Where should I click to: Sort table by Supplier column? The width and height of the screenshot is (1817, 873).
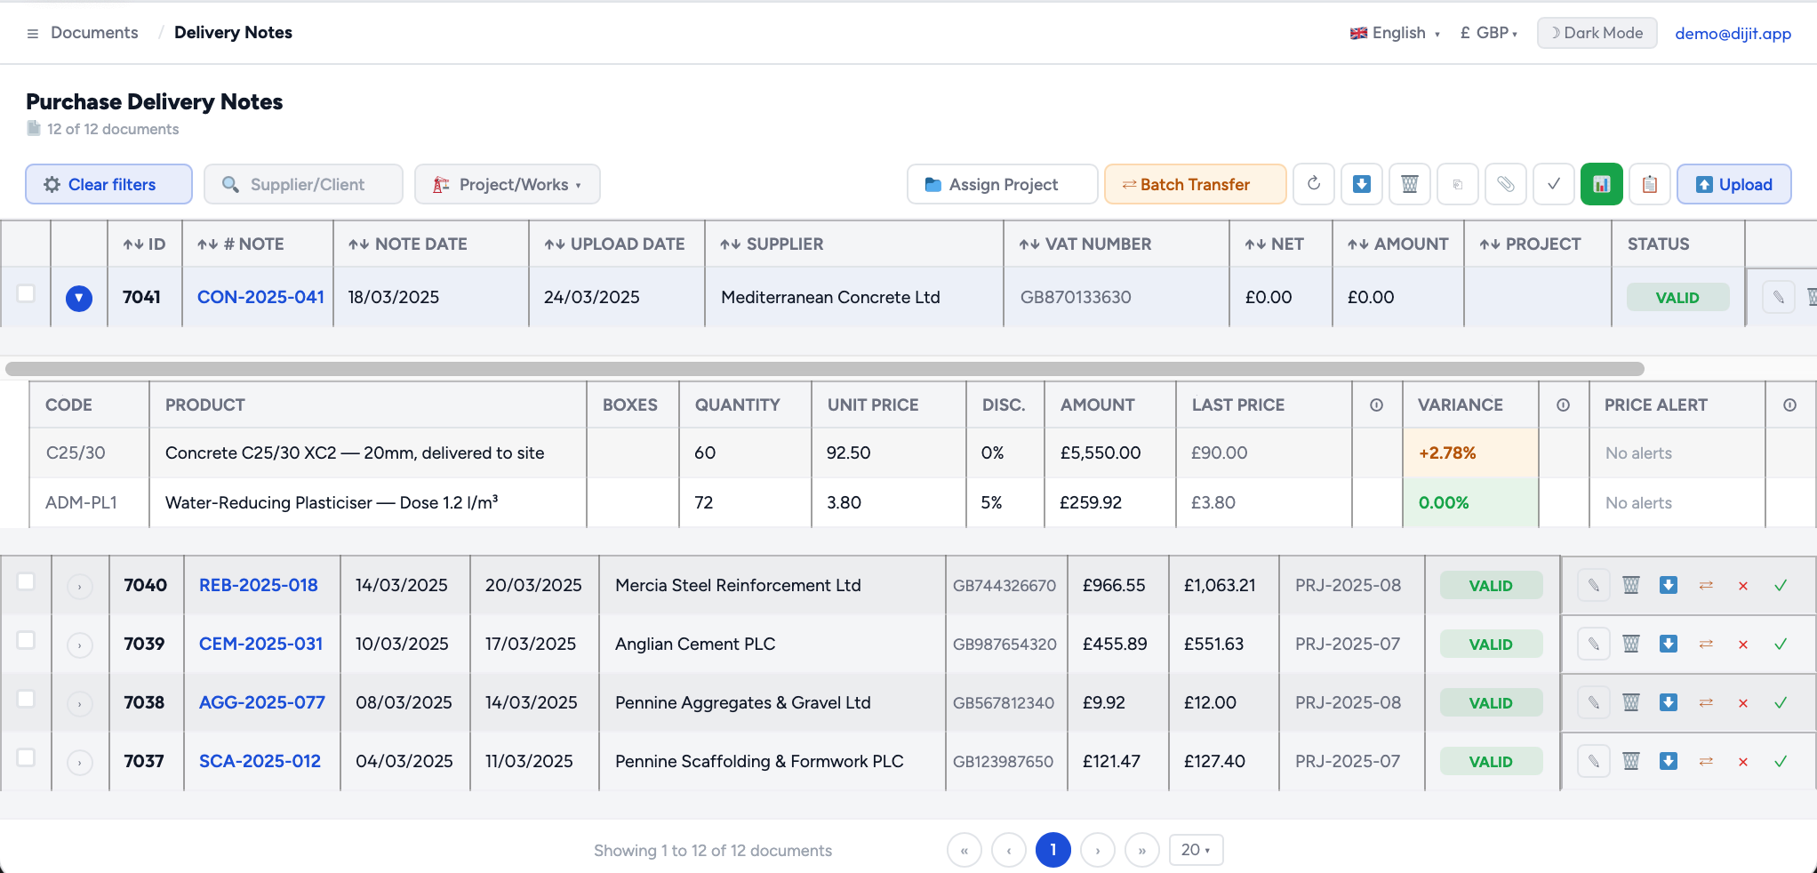772,244
